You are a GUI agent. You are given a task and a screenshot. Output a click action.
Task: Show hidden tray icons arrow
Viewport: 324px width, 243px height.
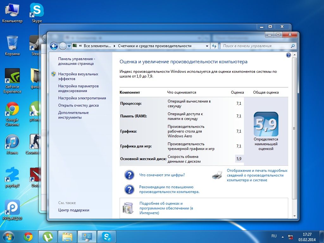pos(283,237)
